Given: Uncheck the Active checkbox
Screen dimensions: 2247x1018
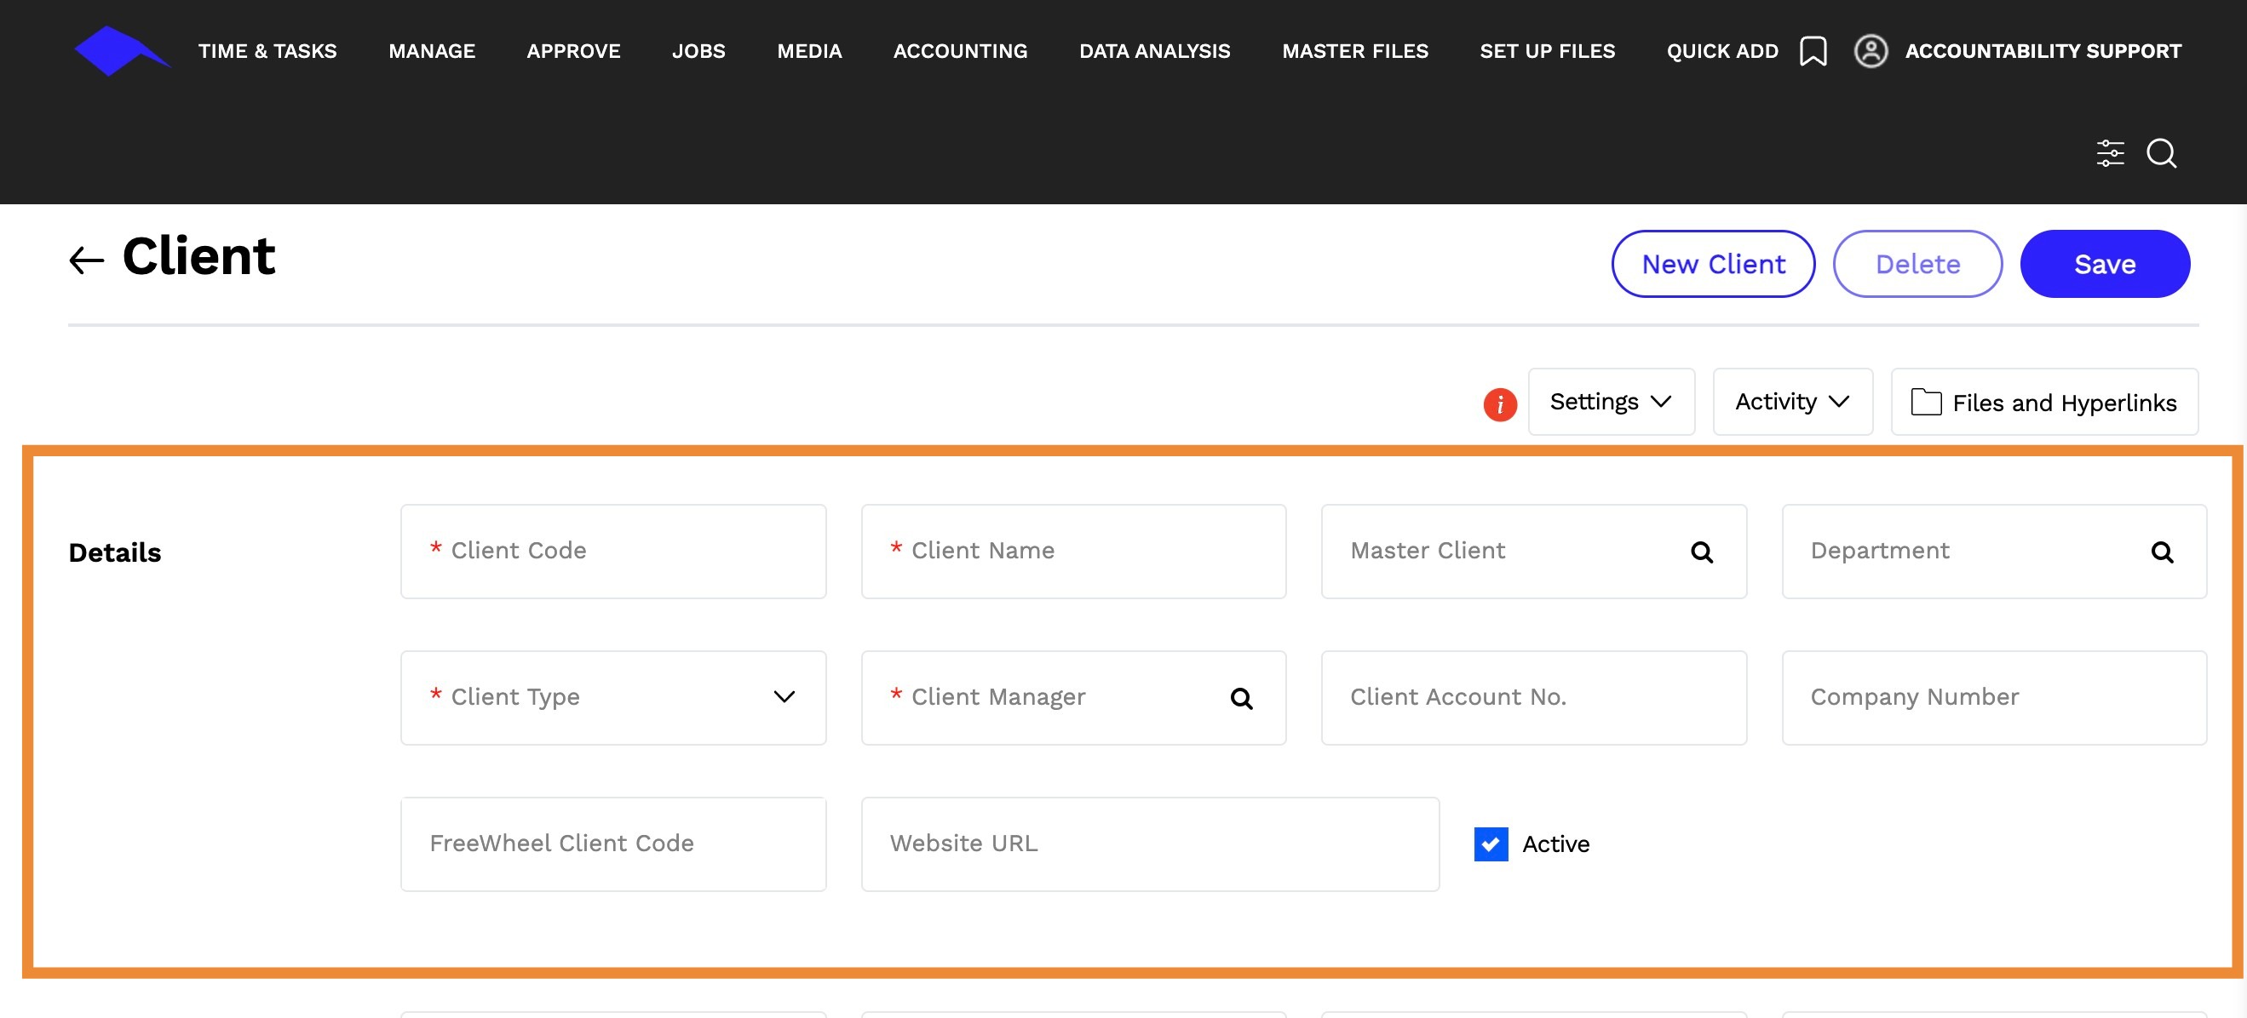Looking at the screenshot, I should pos(1490,844).
